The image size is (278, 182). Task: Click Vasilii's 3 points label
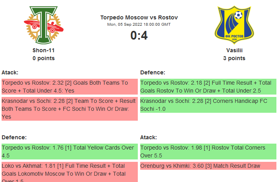(234, 58)
